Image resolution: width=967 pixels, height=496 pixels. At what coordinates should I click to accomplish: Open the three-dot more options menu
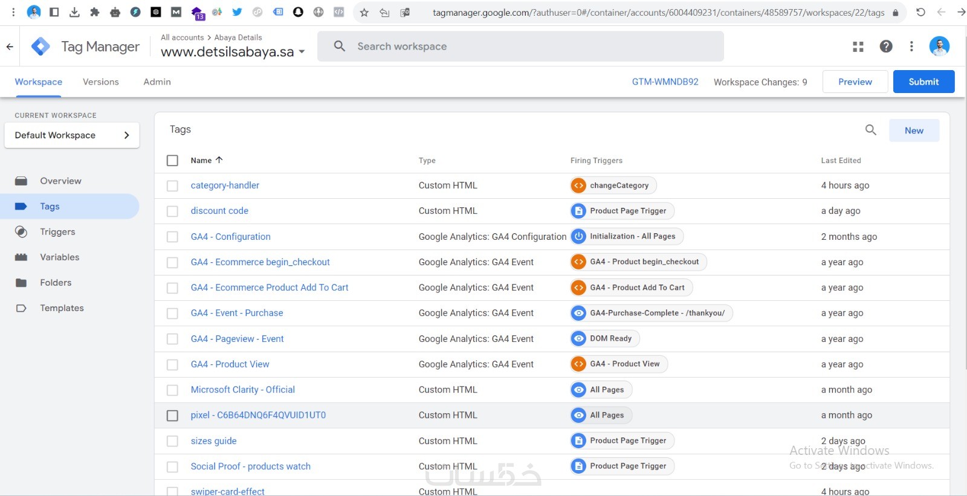pos(911,47)
